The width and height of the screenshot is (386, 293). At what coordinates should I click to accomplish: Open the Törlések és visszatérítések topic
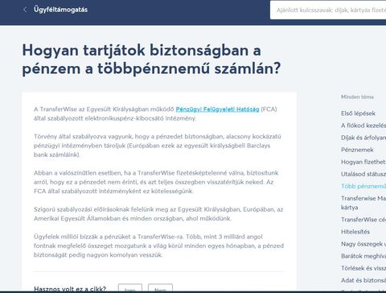click(x=363, y=268)
